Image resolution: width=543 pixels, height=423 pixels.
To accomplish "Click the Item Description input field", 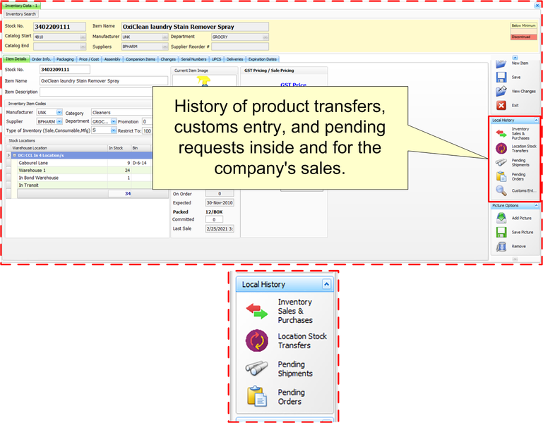I will coord(96,92).
